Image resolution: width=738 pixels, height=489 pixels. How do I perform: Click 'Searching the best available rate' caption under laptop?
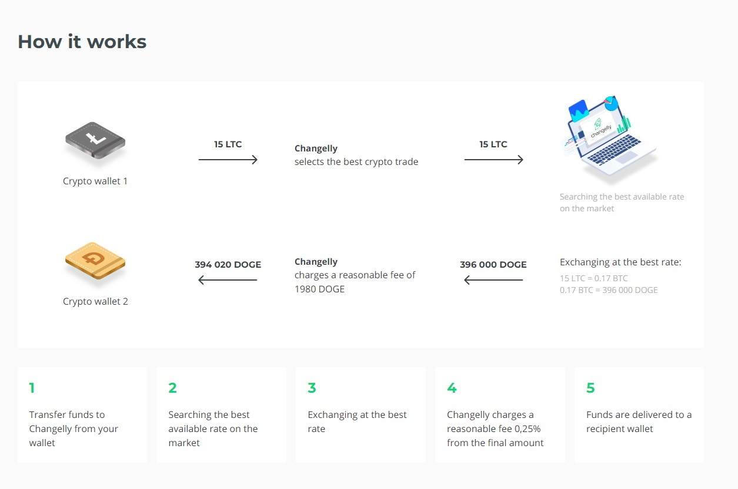tap(622, 203)
